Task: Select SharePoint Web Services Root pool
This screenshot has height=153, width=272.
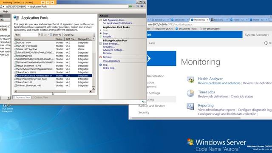Action: pyautogui.click(x=53, y=79)
